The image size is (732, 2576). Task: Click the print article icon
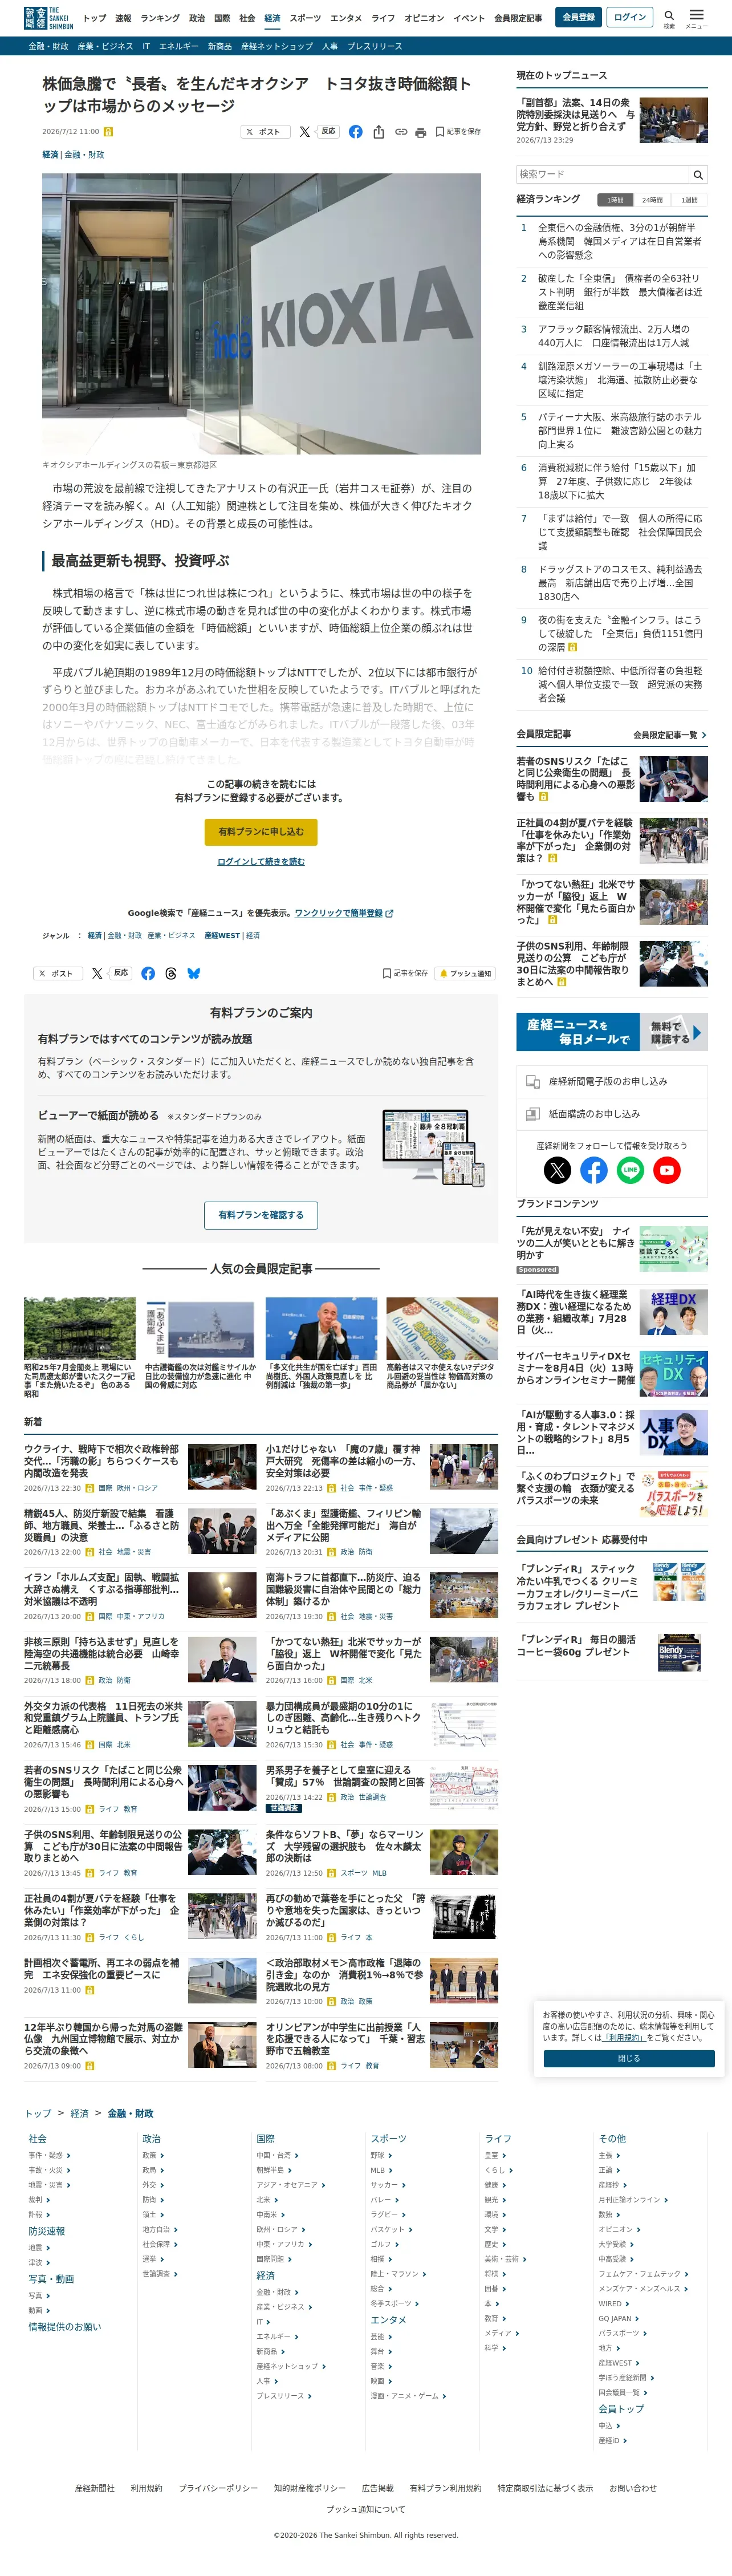(420, 132)
